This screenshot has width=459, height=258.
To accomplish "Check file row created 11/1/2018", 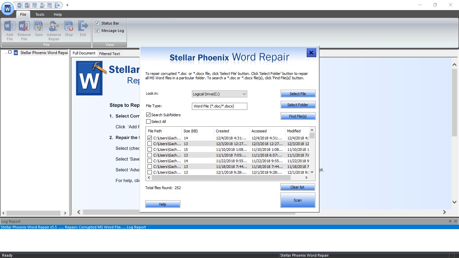I will click(x=150, y=155).
